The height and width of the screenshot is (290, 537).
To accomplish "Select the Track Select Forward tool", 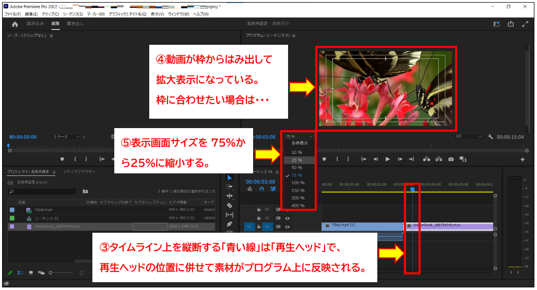I will coord(230,186).
